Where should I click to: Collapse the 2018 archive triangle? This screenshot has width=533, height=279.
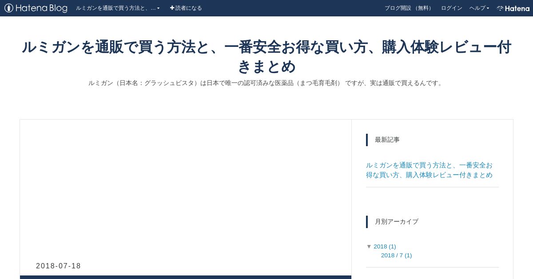[x=369, y=247]
